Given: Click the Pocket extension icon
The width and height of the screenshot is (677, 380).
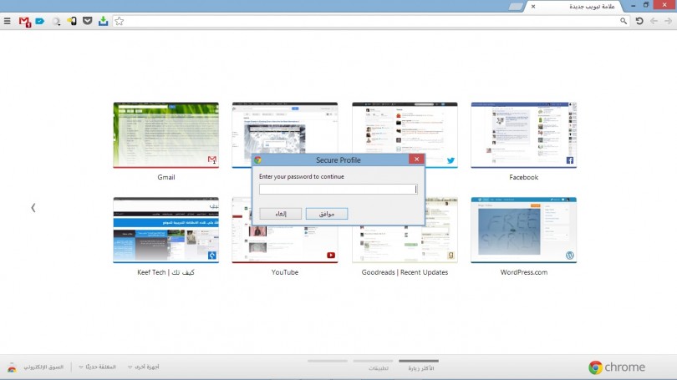Looking at the screenshot, I should [87, 21].
